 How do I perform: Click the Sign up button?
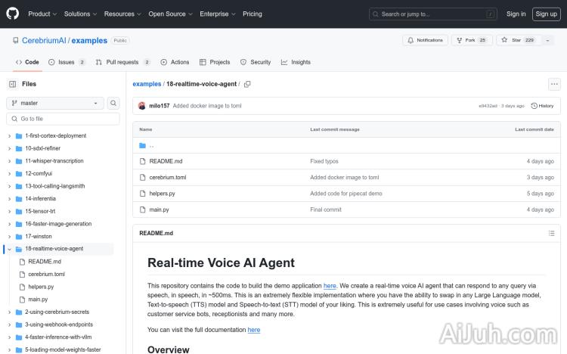tap(546, 14)
